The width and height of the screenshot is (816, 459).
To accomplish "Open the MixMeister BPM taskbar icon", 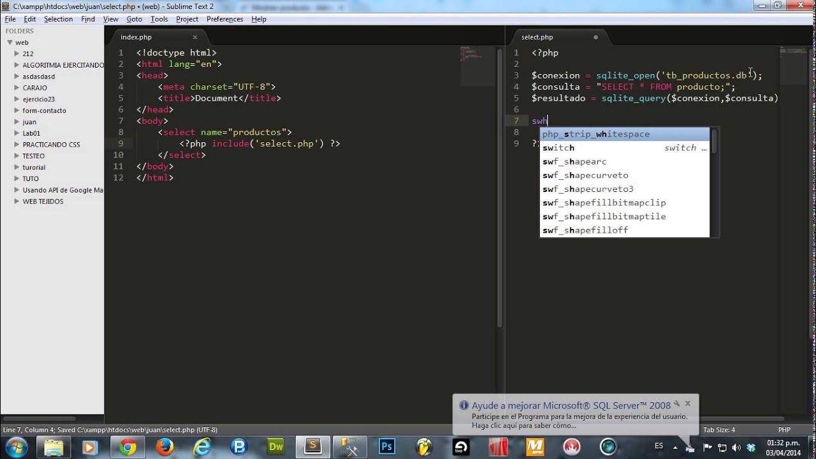I will [x=534, y=447].
